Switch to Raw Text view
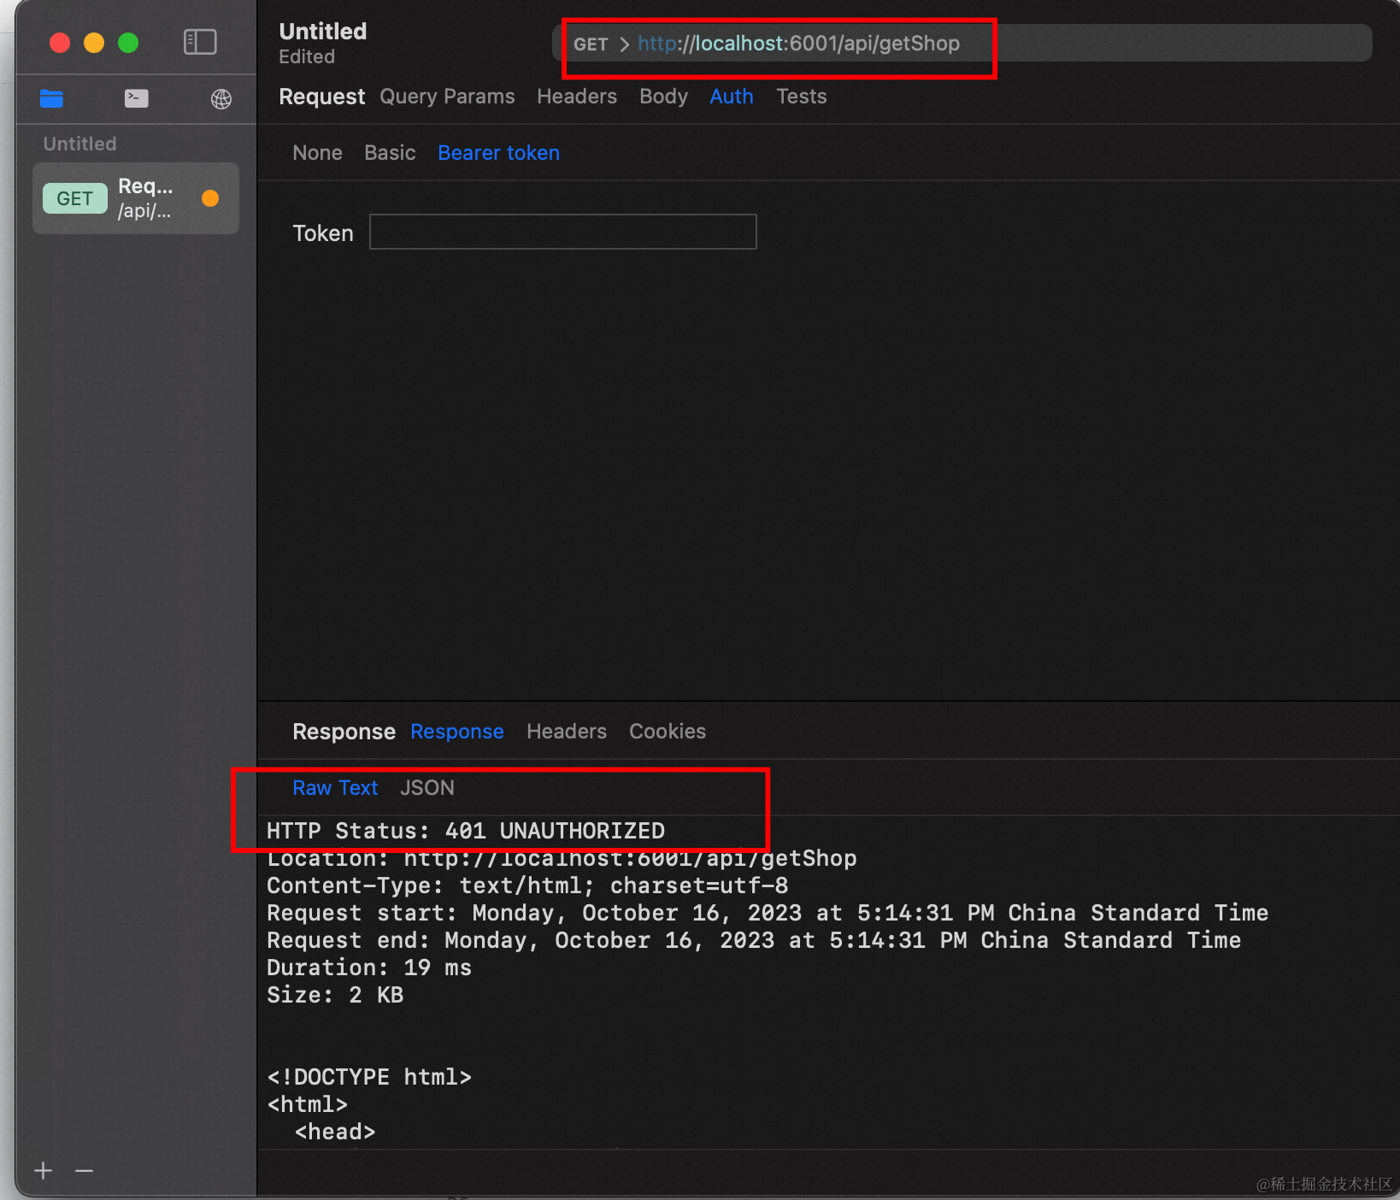 [x=335, y=788]
